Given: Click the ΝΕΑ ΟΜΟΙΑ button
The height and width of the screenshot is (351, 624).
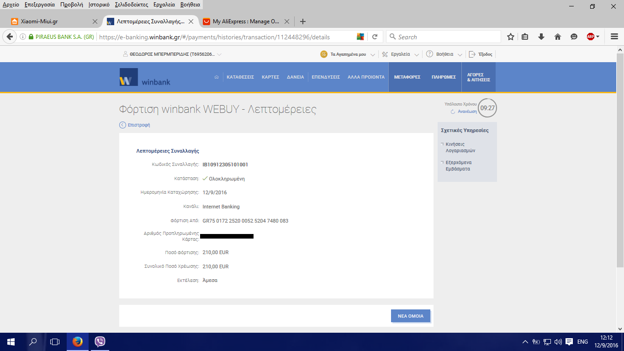Looking at the screenshot, I should click(x=411, y=316).
